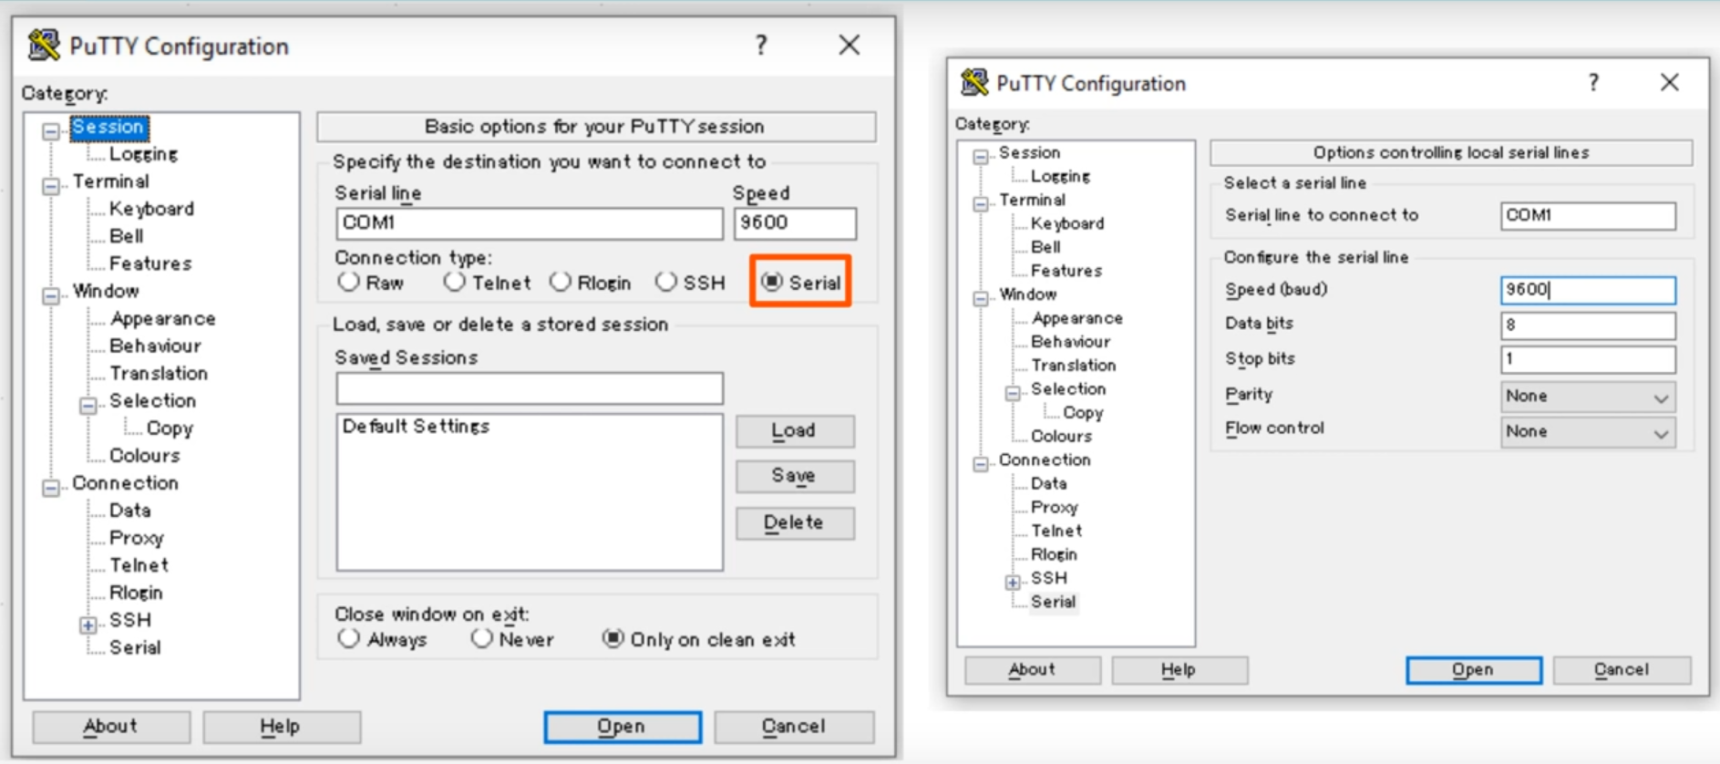This screenshot has width=1720, height=764.
Task: Open Appearance category in basic options window
Action: tap(162, 318)
